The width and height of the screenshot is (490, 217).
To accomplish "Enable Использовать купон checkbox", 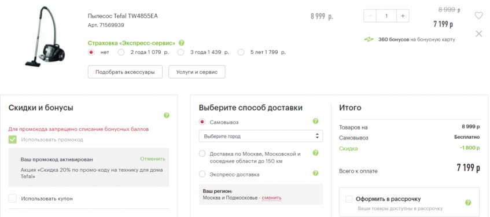I will tap(13, 198).
